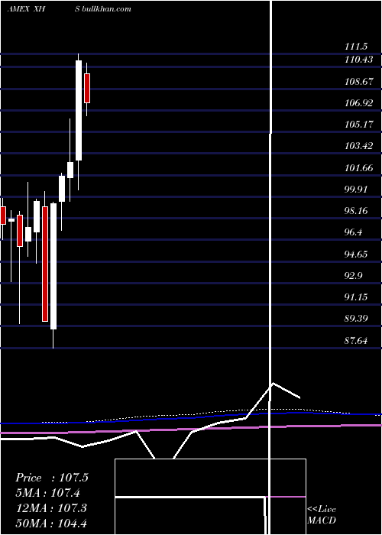
Task: Click the 96.4 price level label
Action: tap(353, 232)
